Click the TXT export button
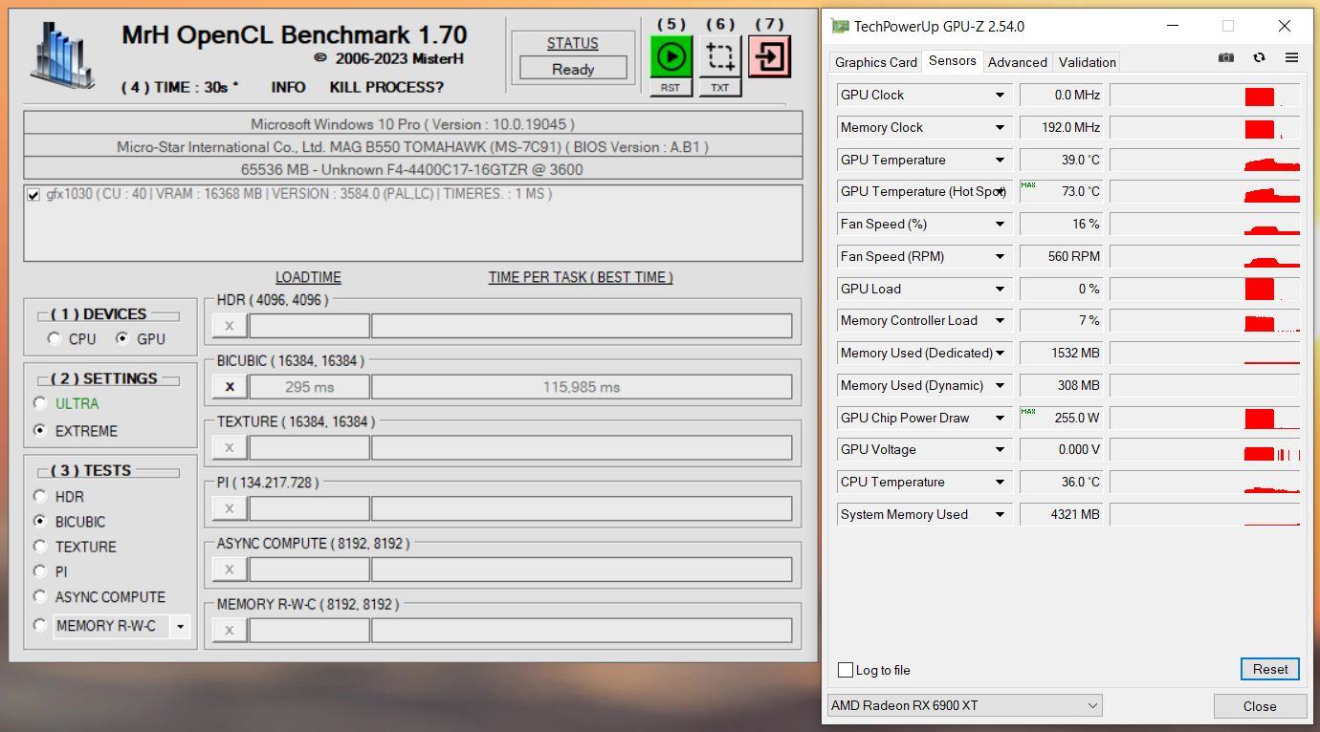Screen dimensions: 1320x732 tap(719, 88)
